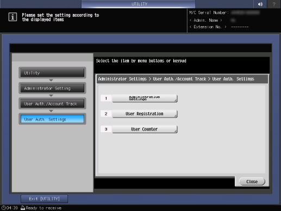Open User Auth./Account Track level
The height and width of the screenshot is (211, 281).
pos(52,103)
